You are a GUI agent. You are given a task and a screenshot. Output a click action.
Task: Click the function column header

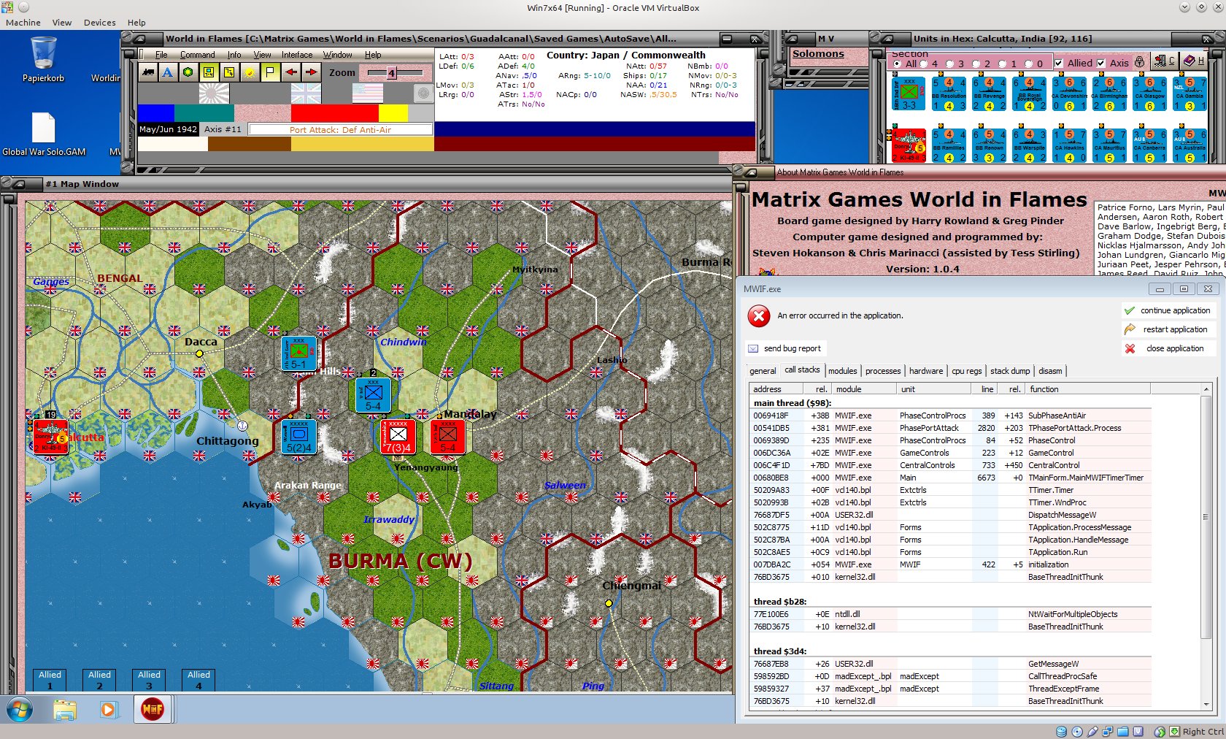coord(1087,389)
